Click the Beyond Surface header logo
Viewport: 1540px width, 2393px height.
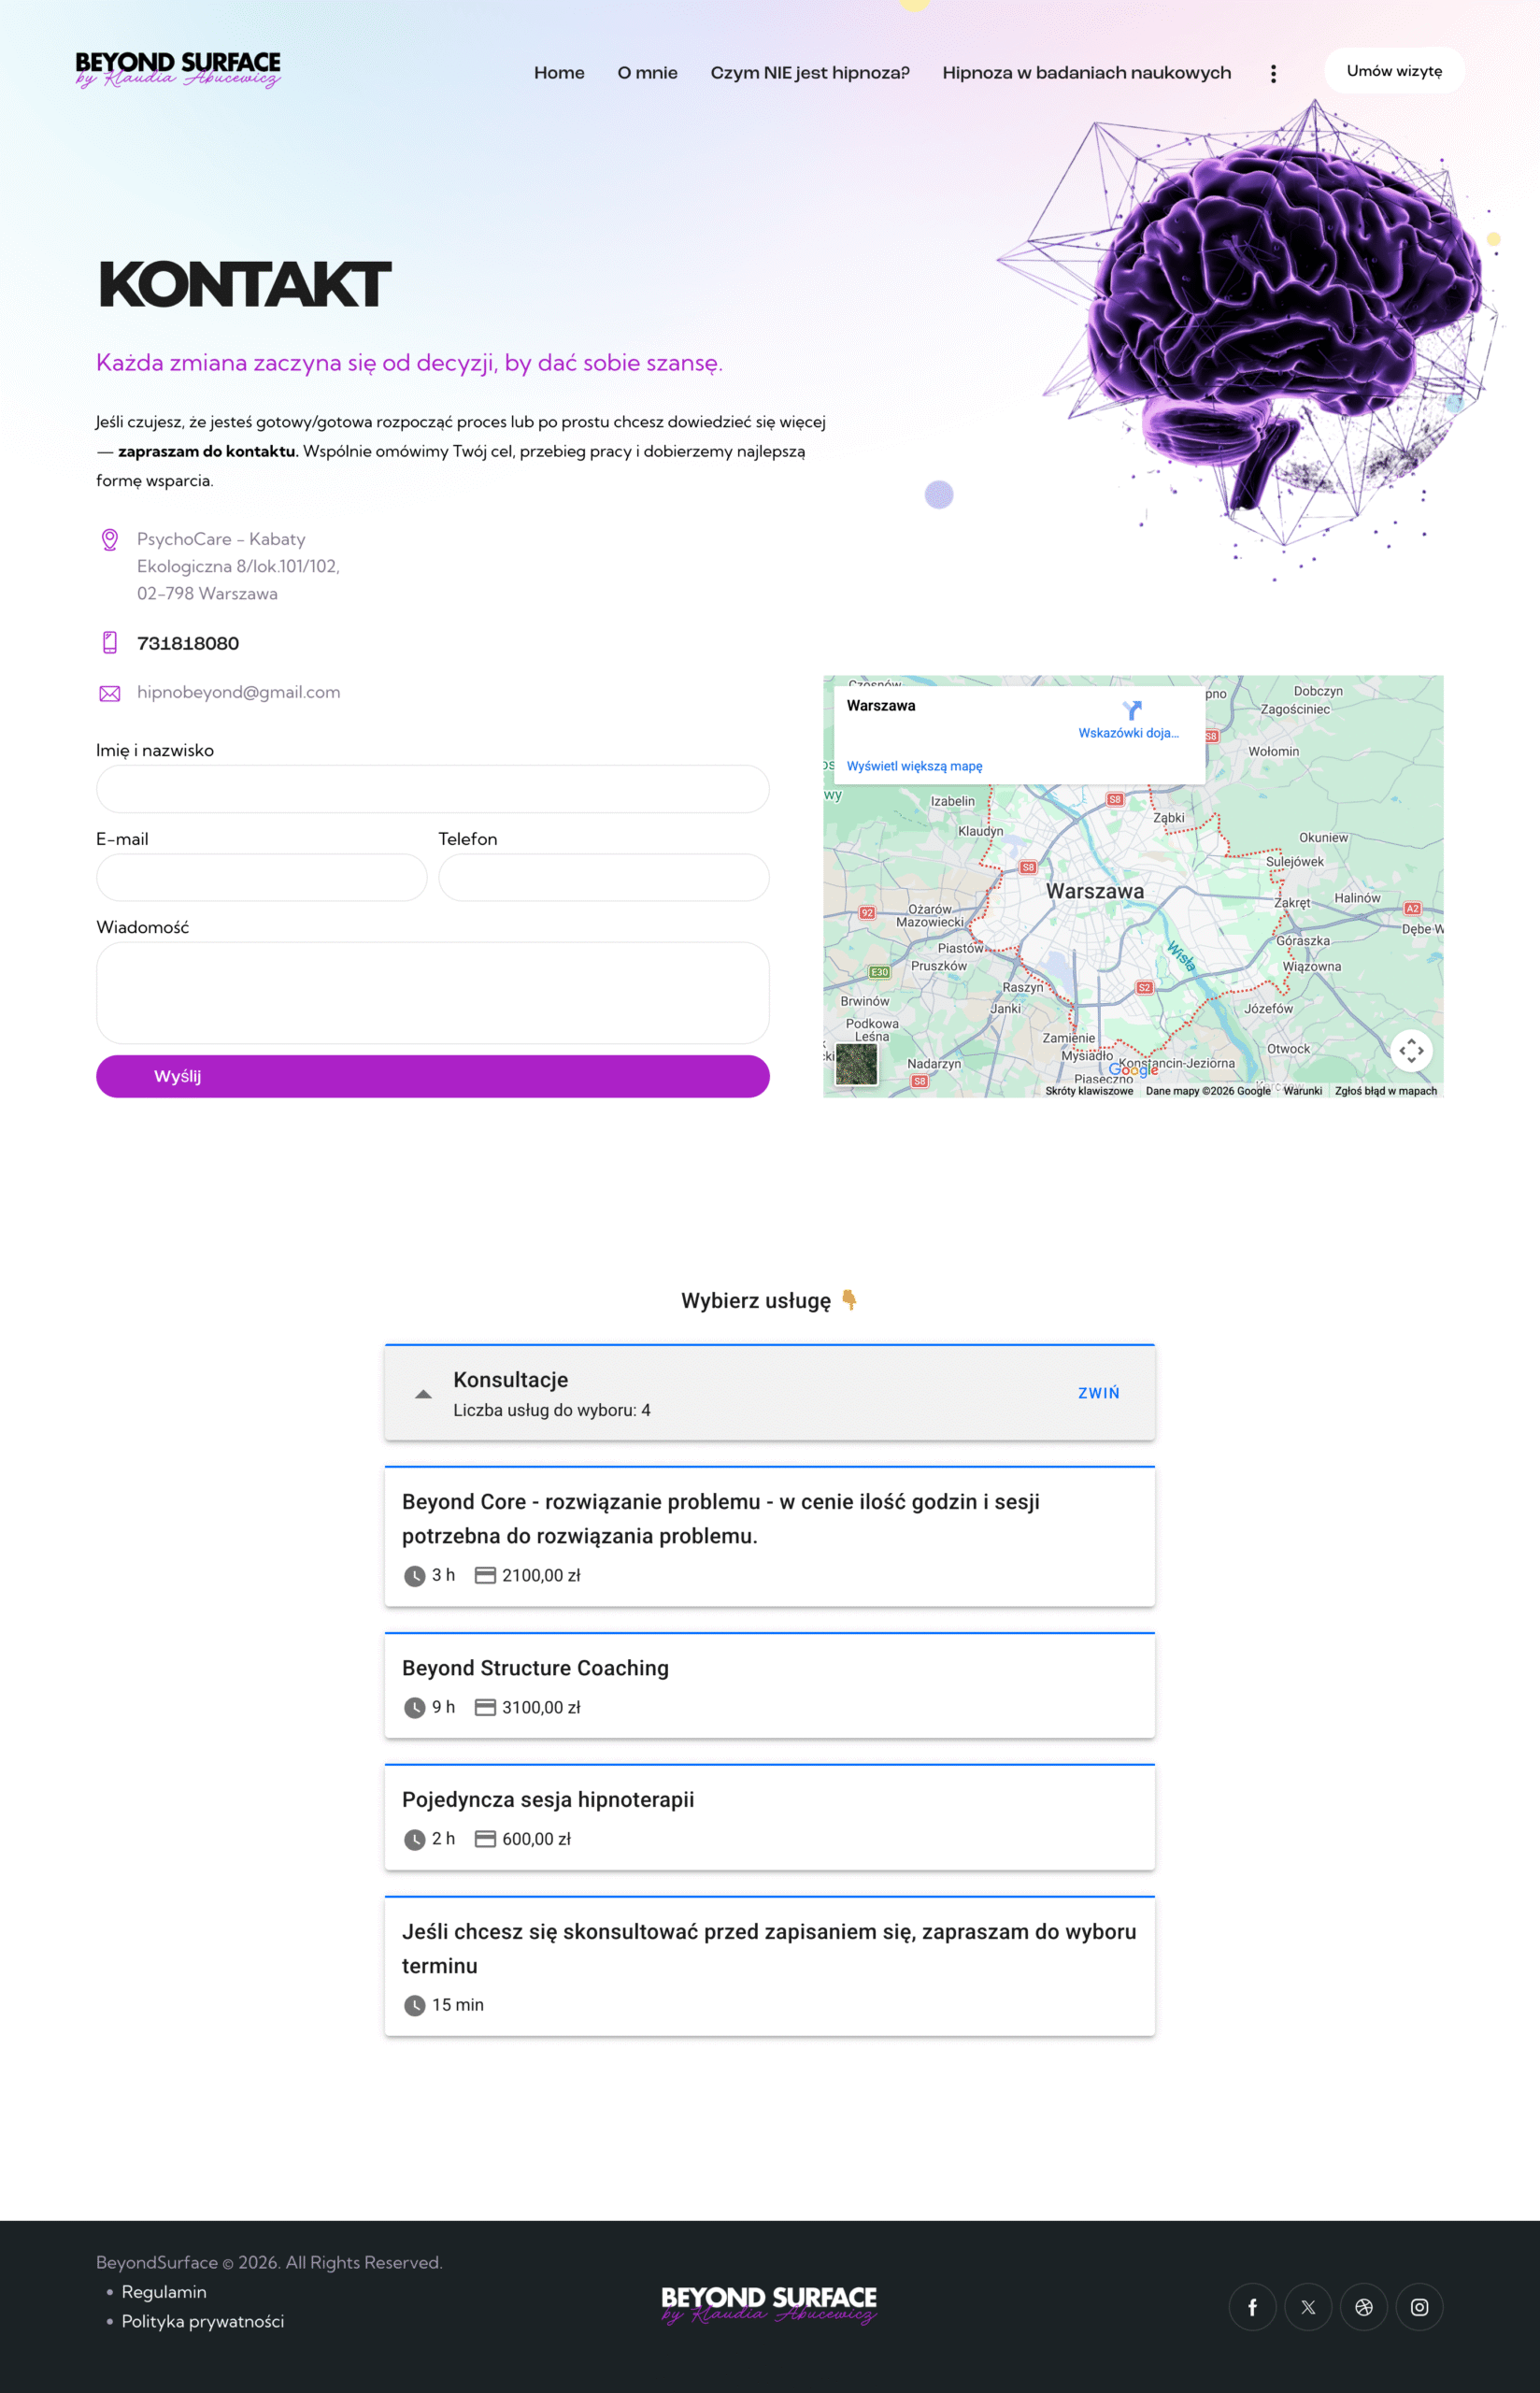178,70
